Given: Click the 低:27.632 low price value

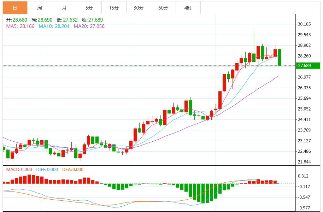Looking at the screenshot, I should pyautogui.click(x=67, y=20).
